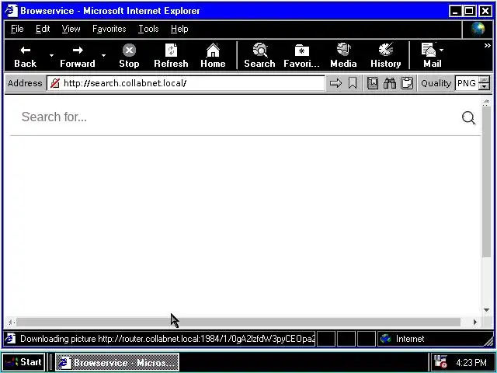Screen dimensions: 497x373
Task: Click the magnifying glass search icon
Action: click(468, 117)
